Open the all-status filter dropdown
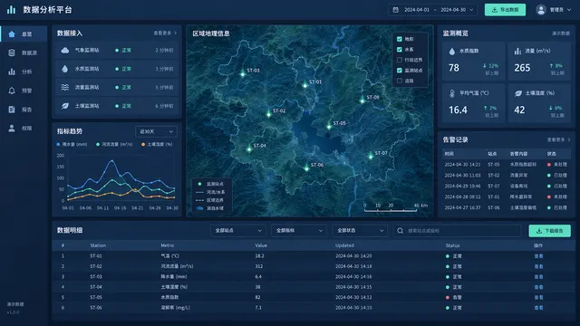This screenshot has height=326, width=580. point(360,231)
